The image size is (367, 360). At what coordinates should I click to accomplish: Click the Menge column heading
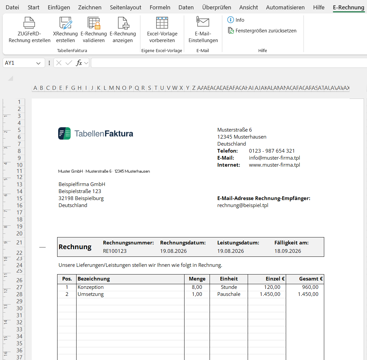pyautogui.click(x=197, y=279)
